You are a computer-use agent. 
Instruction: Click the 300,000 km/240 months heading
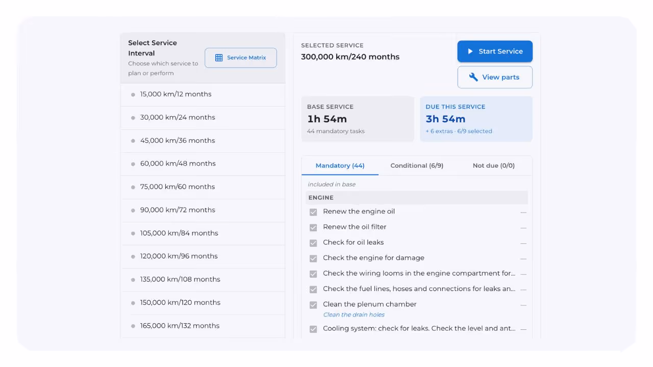point(350,57)
